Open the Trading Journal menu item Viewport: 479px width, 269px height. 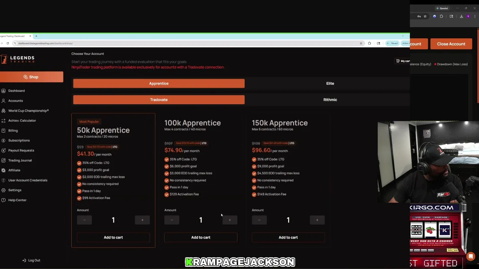20,160
